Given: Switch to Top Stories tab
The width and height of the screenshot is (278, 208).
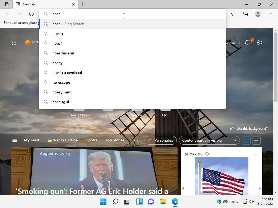Looking at the screenshot, I should coord(115,140).
